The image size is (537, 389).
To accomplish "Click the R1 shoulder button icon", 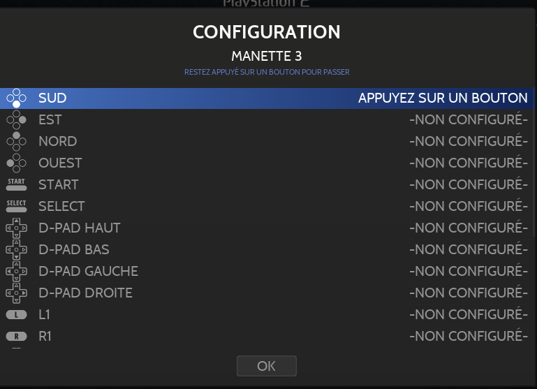I will coord(16,337).
